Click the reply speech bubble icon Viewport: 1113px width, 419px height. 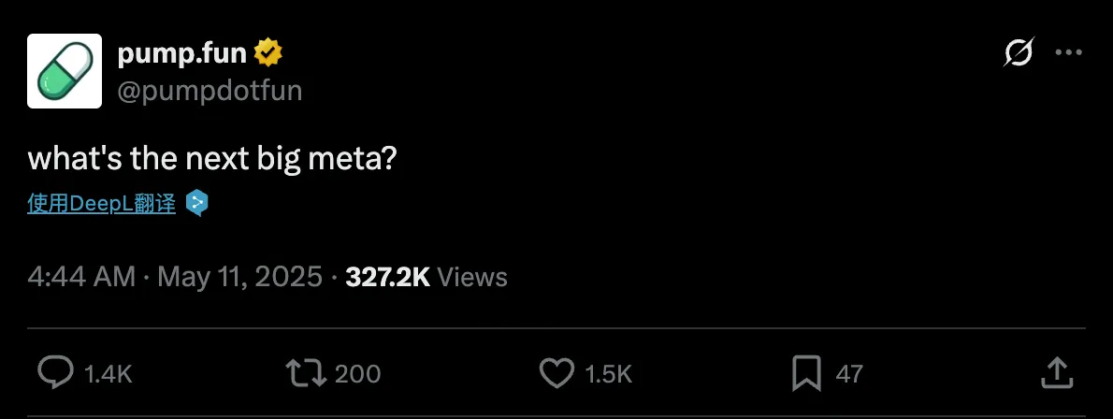55,373
